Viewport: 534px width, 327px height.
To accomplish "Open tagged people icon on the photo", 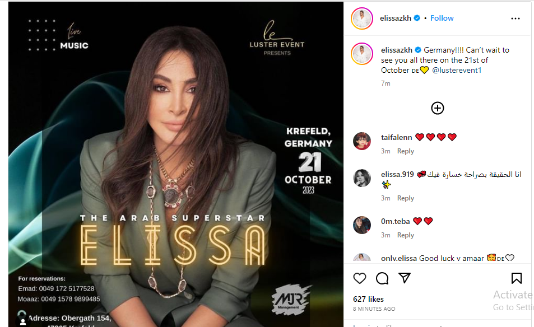I will [x=22, y=320].
